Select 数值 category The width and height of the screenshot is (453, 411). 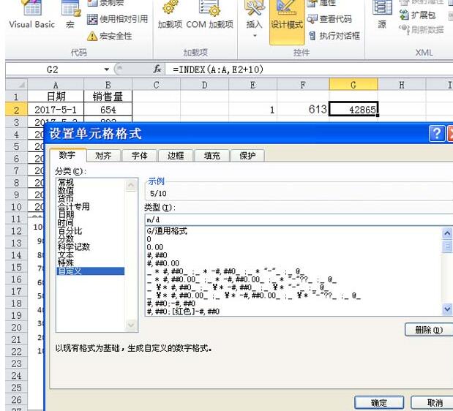(66, 190)
